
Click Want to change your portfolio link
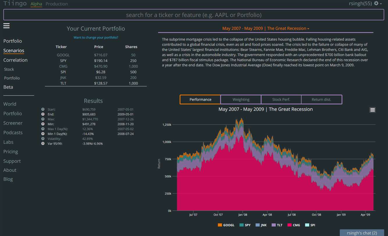96,37
